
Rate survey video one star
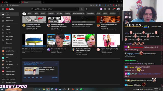(25, 78)
